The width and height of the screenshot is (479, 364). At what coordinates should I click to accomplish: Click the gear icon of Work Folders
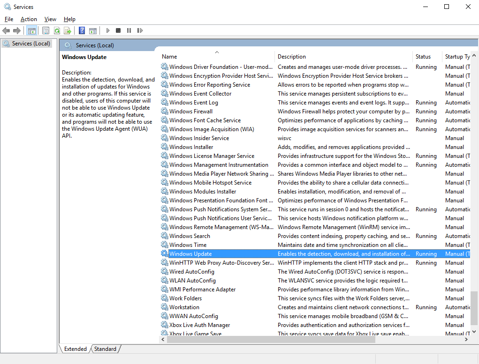pos(165,298)
